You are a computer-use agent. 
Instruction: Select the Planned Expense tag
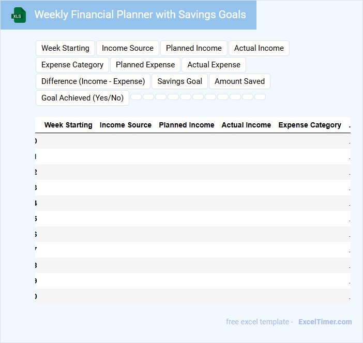coord(145,65)
